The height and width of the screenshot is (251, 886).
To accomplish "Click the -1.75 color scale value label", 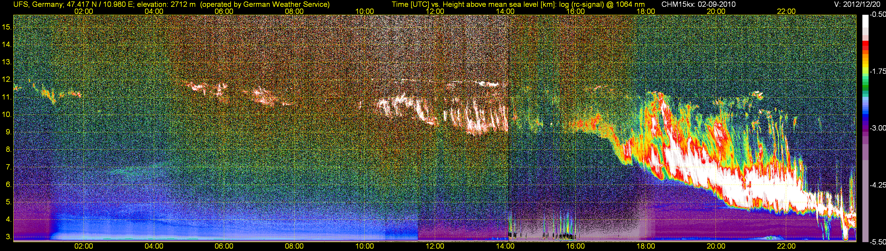I will (877, 71).
